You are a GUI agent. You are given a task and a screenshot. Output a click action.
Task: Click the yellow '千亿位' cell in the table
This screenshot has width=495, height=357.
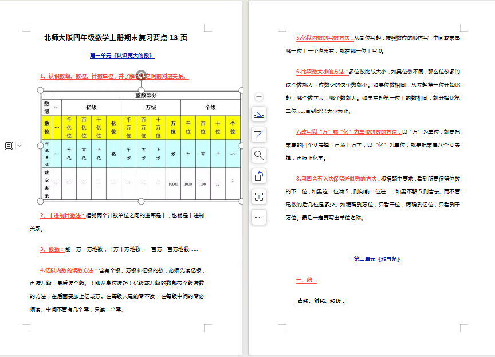(x=69, y=128)
